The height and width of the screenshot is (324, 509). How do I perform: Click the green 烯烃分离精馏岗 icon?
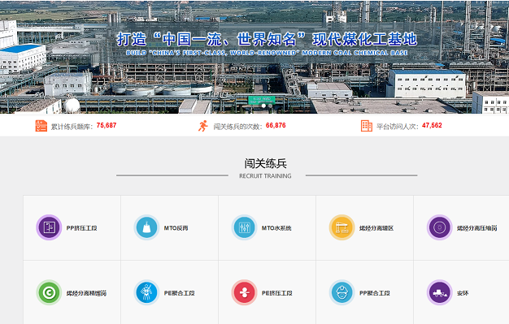point(49,292)
